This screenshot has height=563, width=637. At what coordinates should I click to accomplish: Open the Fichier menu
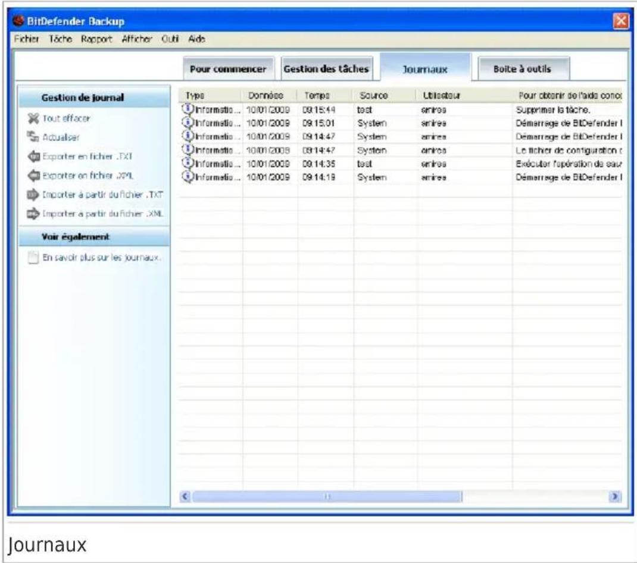[x=26, y=39]
